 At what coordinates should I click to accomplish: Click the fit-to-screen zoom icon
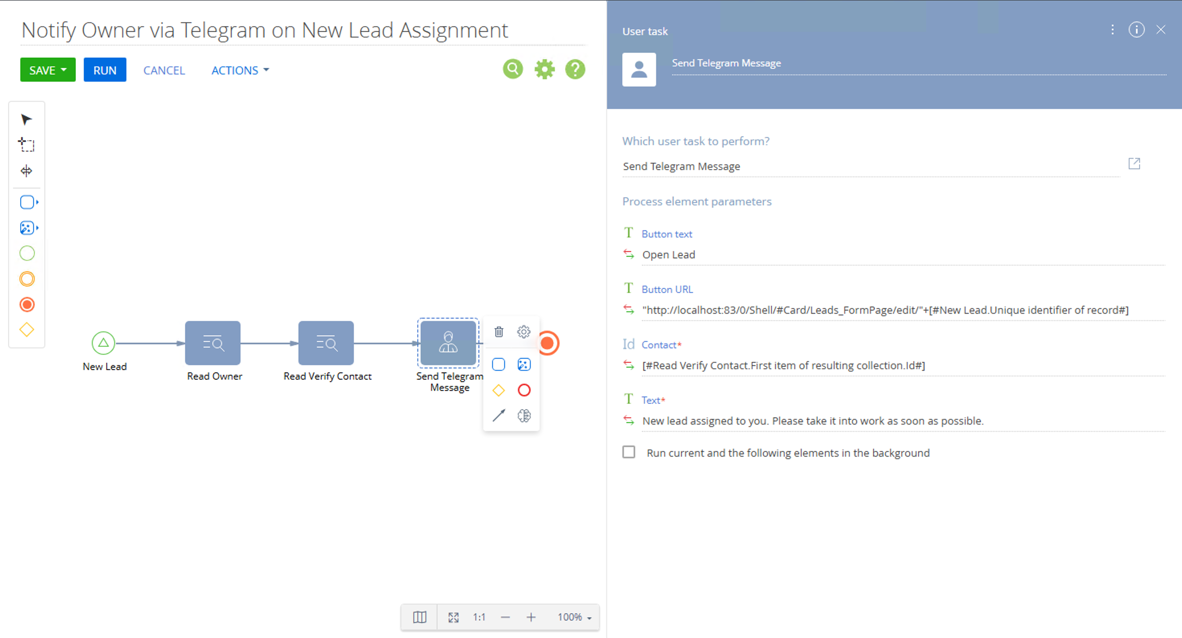click(x=454, y=617)
